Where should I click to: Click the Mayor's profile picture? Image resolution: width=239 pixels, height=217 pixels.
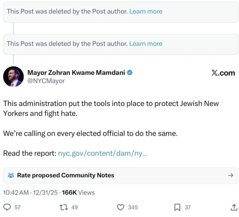point(13,77)
